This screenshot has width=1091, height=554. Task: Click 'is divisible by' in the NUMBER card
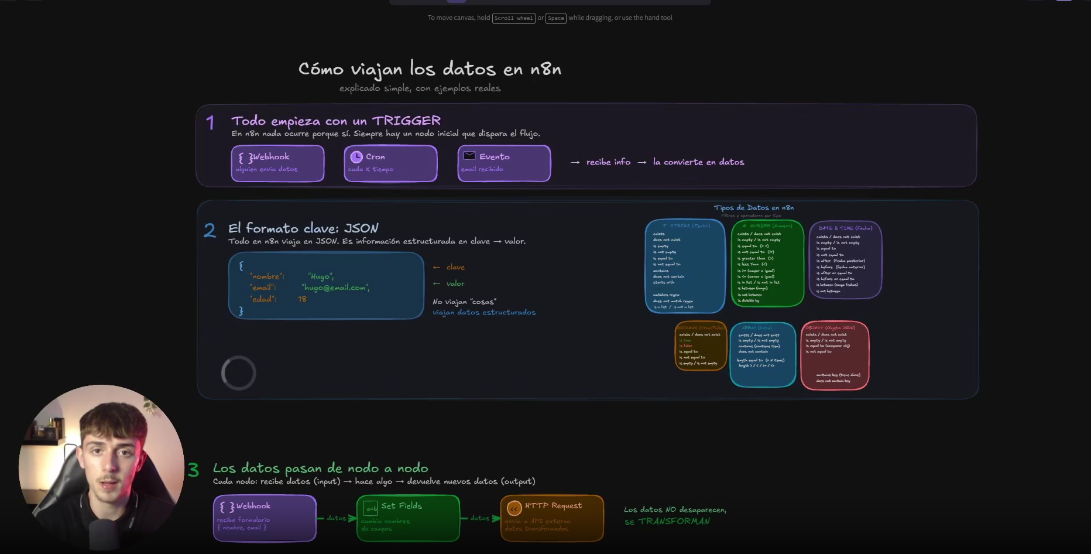click(x=749, y=300)
